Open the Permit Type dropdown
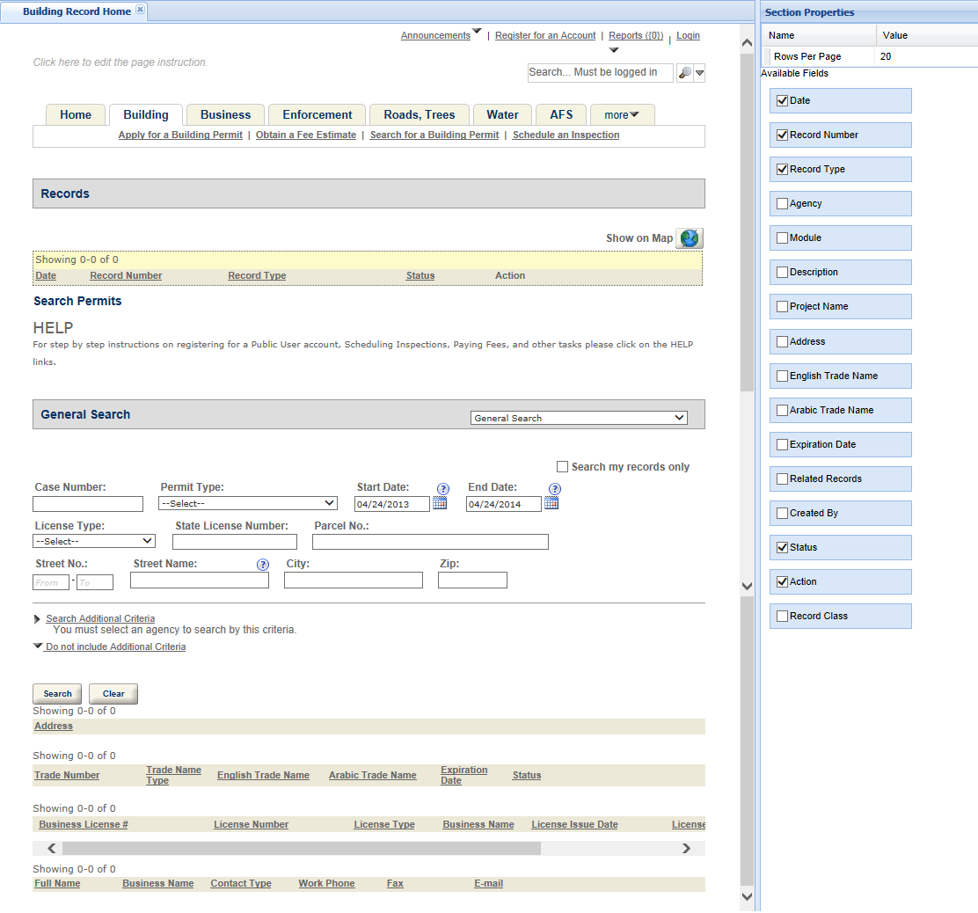 248,503
